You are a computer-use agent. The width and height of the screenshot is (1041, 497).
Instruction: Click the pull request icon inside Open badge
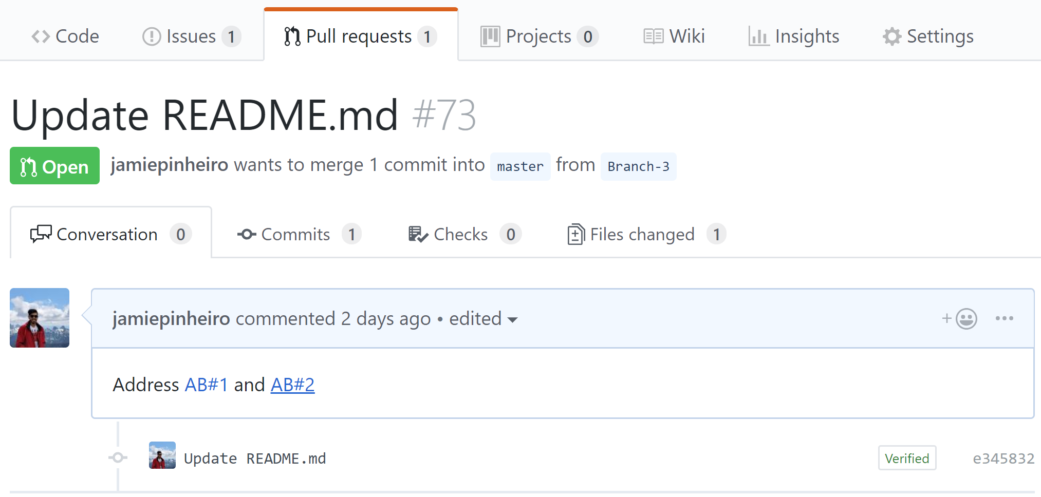(x=29, y=166)
